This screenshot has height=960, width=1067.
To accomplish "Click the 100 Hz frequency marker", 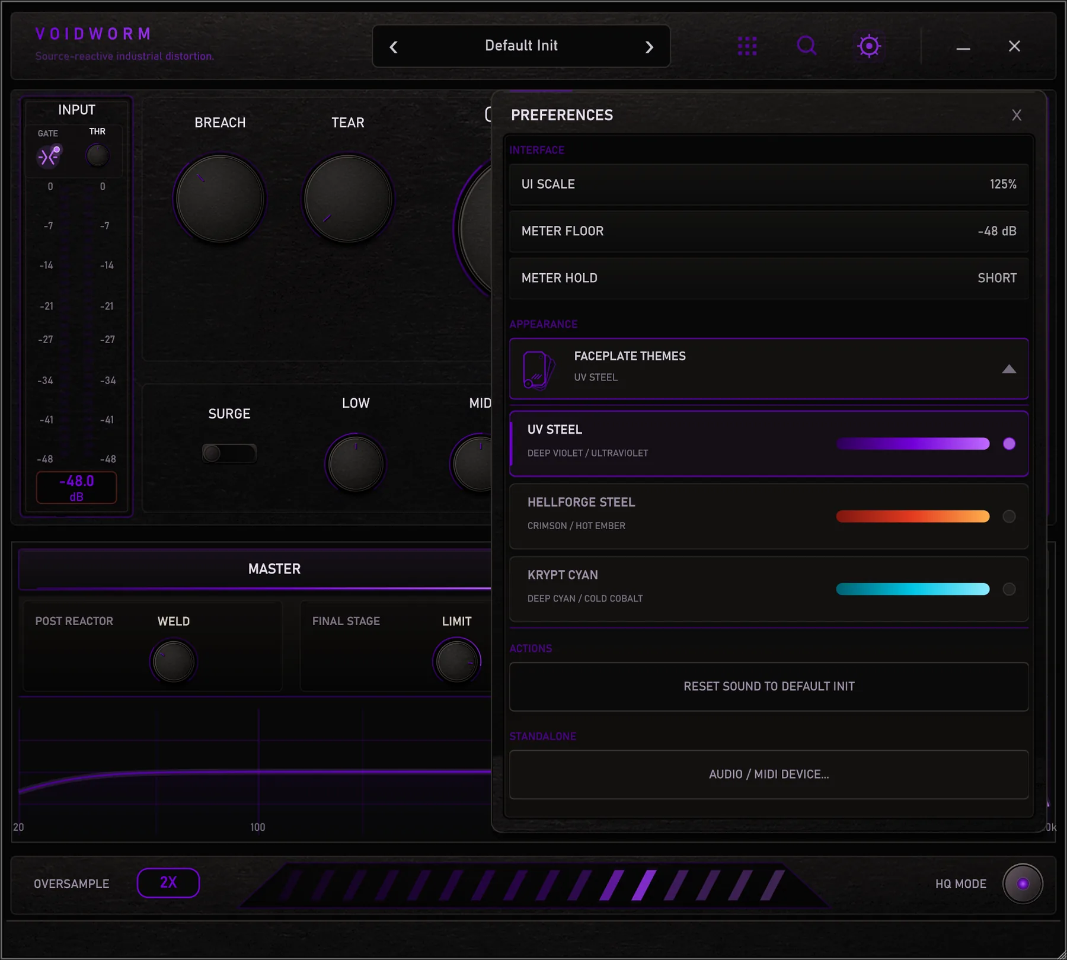I will pos(257,827).
